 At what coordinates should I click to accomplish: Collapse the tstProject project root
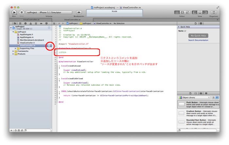[x=11, y=28]
